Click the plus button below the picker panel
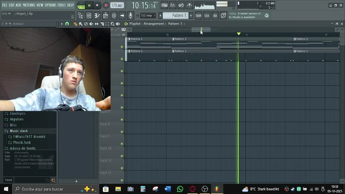Viewport: 345px width, 194px height. [76, 181]
